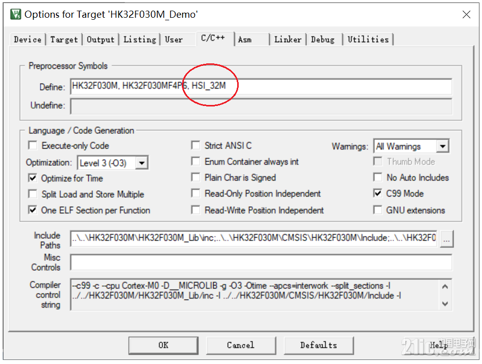482x364 pixels.
Task: Enable Split Load and Store Multiple
Action: coord(33,194)
